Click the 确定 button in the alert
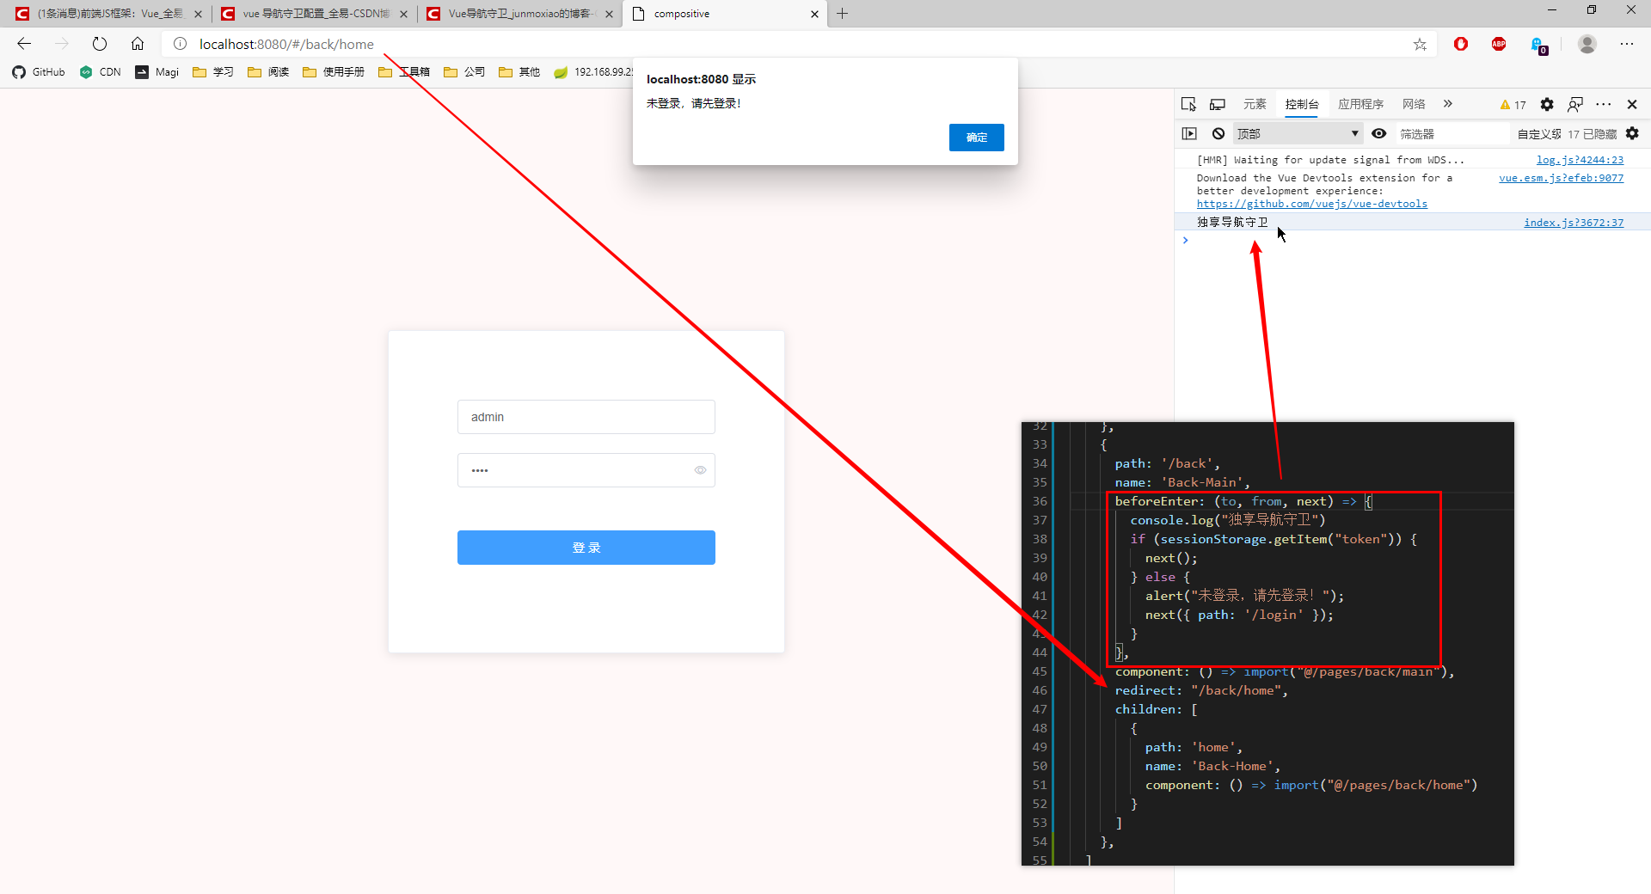Viewport: 1651px width, 894px height. click(976, 138)
